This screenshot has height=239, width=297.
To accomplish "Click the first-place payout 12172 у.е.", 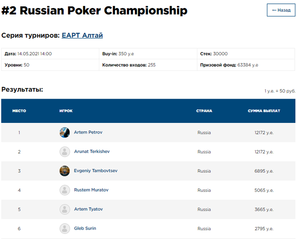I will tap(264, 133).
